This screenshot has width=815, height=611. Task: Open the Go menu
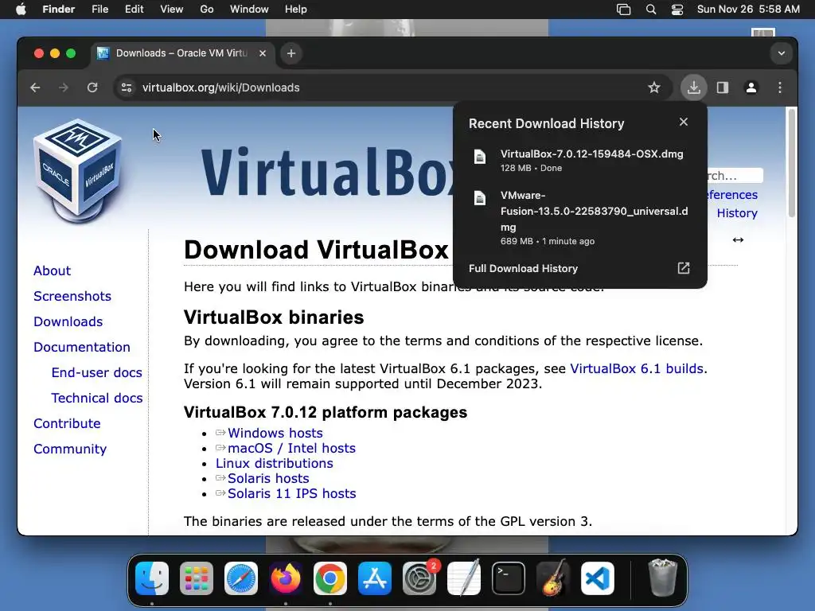point(207,10)
